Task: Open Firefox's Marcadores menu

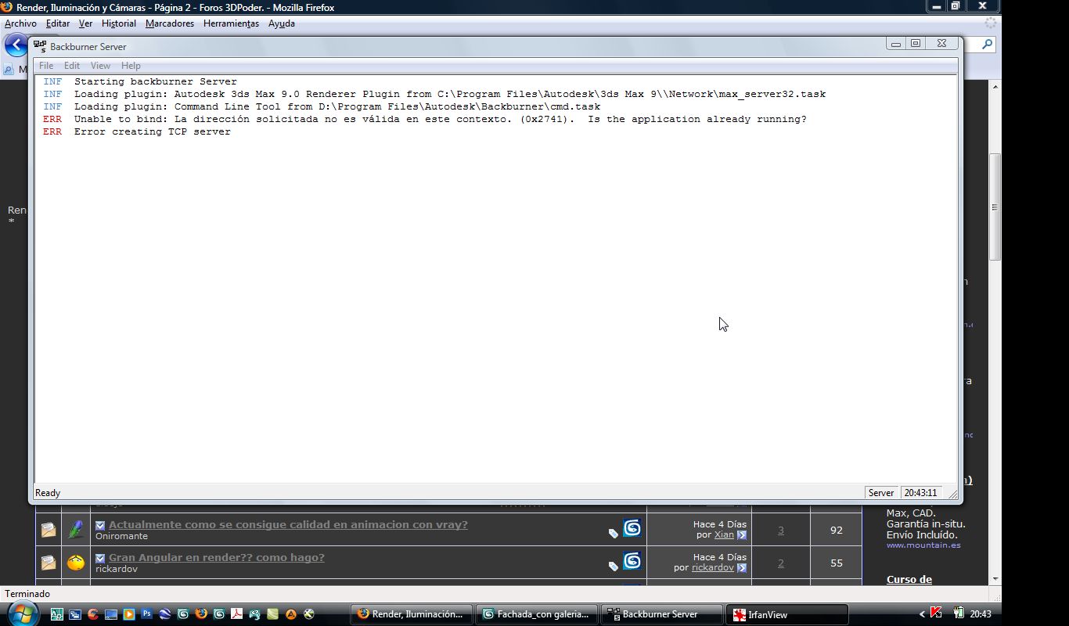Action: [x=170, y=23]
